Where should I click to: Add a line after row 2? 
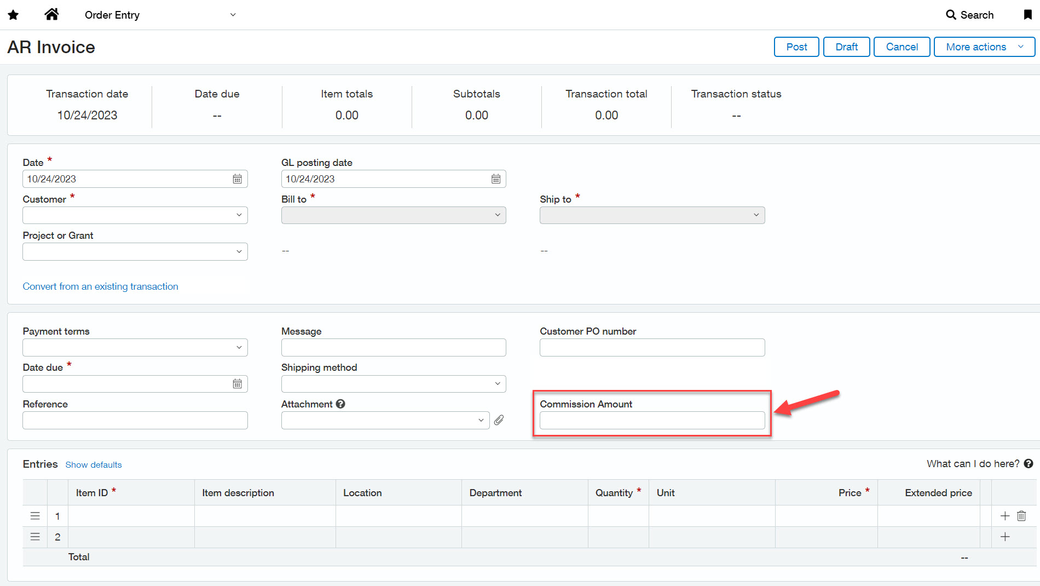click(1005, 537)
